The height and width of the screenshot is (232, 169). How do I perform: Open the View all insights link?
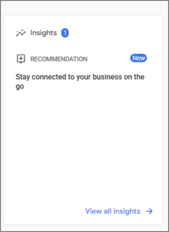tap(119, 211)
